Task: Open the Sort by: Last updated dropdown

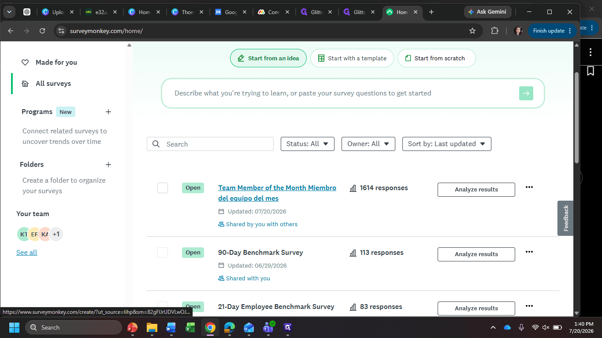Action: click(x=447, y=144)
